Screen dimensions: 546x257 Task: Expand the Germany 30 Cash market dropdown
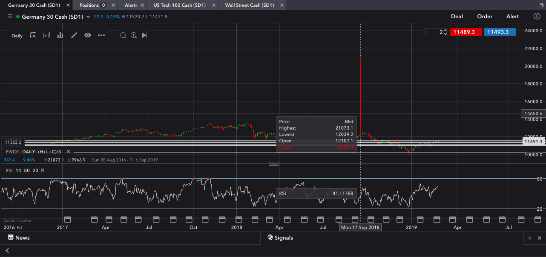point(88,17)
